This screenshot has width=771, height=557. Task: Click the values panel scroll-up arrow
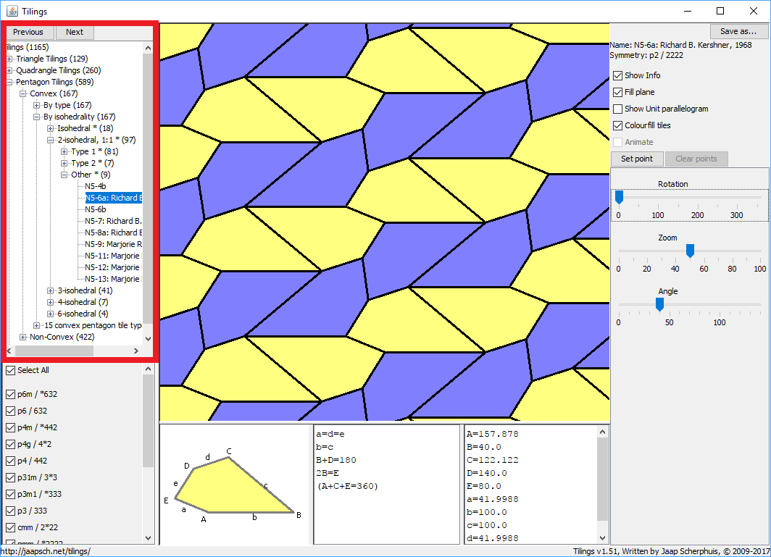click(602, 432)
